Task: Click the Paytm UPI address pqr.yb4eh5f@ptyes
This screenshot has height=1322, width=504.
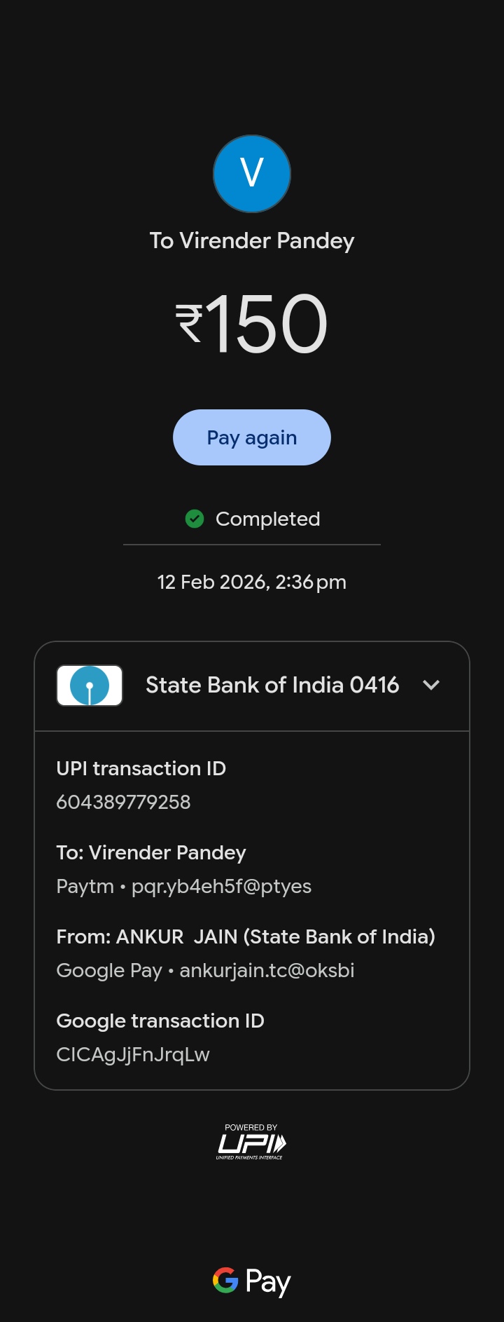Action: click(x=221, y=886)
